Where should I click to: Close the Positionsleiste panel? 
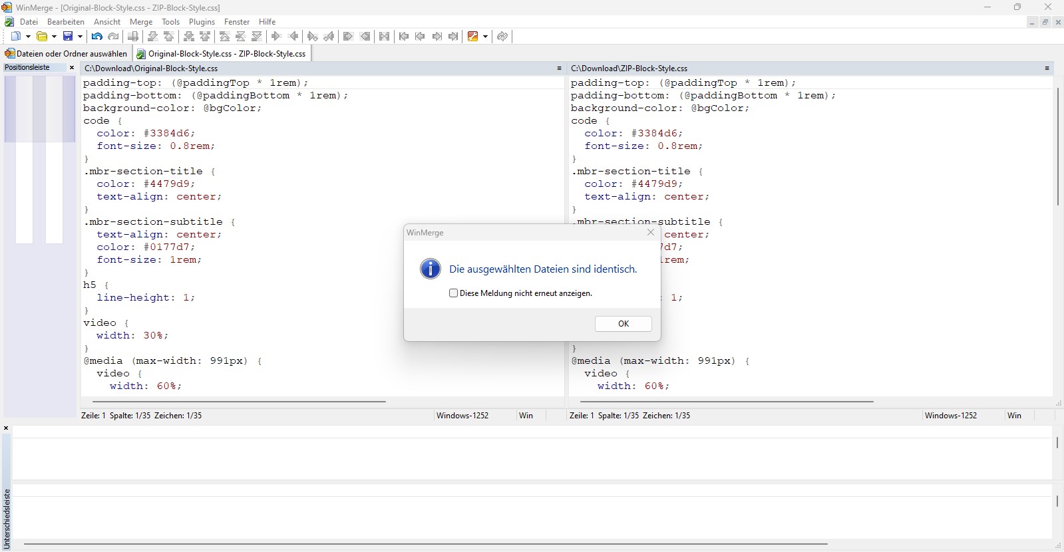point(72,68)
